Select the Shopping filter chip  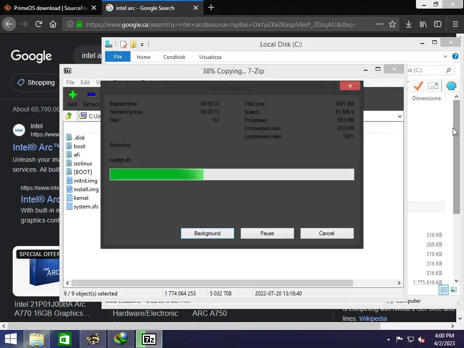pyautogui.click(x=36, y=82)
